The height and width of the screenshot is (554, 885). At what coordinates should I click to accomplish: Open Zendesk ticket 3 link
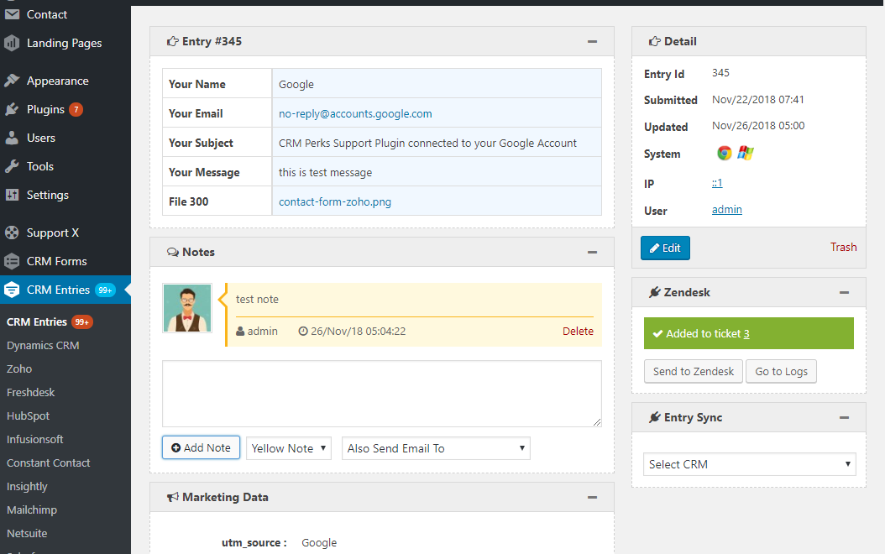point(746,333)
